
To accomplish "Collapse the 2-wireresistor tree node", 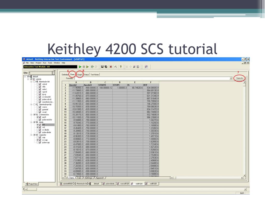I will pyautogui.click(x=31, y=115).
